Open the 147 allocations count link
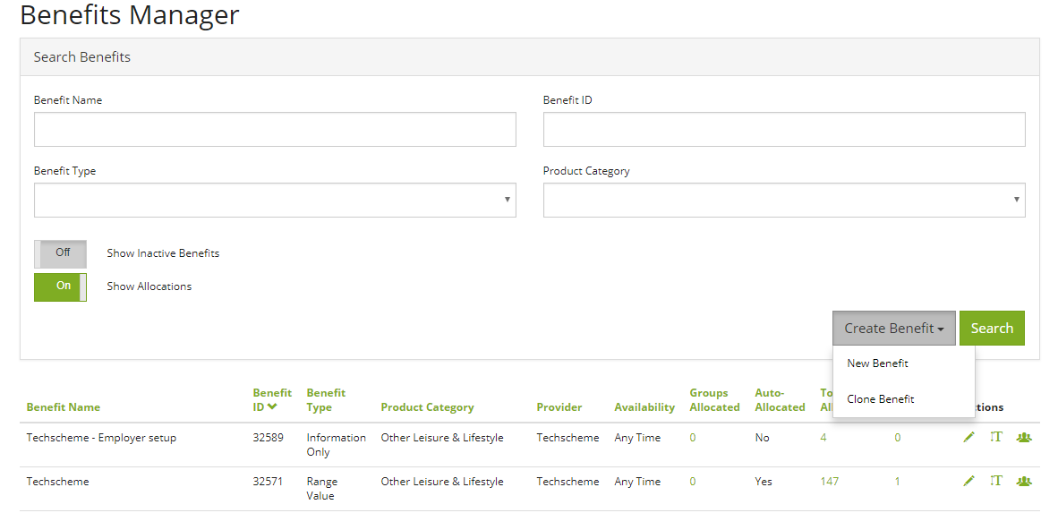 coord(829,482)
